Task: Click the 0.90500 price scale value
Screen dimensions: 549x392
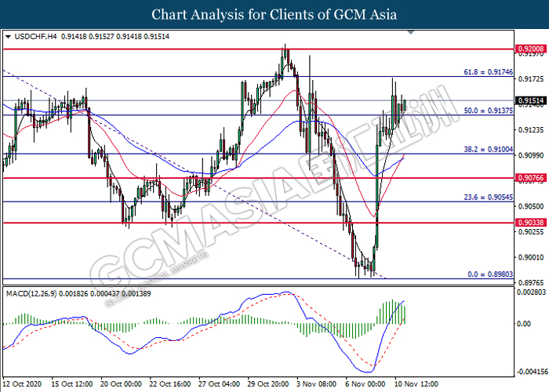Action: (531, 206)
